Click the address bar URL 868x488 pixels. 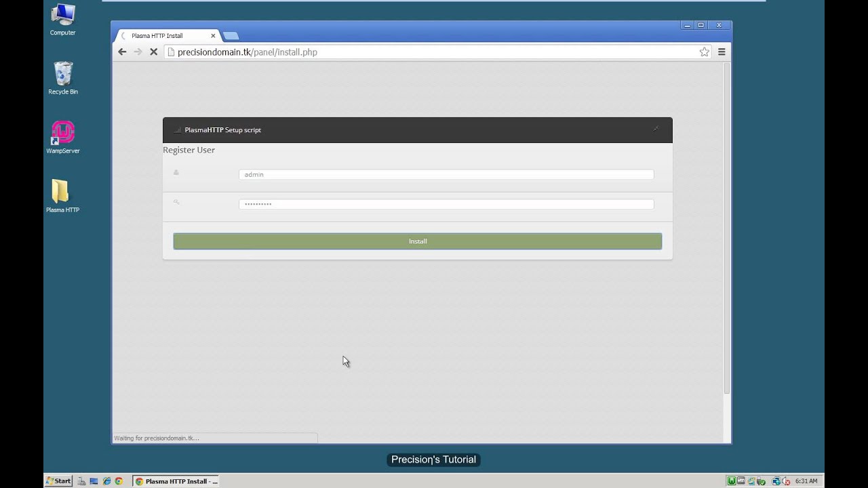click(x=247, y=52)
